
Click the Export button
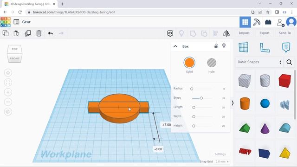pyautogui.click(x=265, y=33)
